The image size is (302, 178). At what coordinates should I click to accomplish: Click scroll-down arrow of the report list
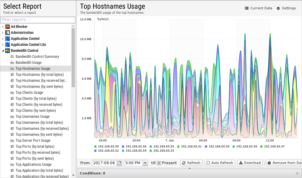(x=73, y=175)
